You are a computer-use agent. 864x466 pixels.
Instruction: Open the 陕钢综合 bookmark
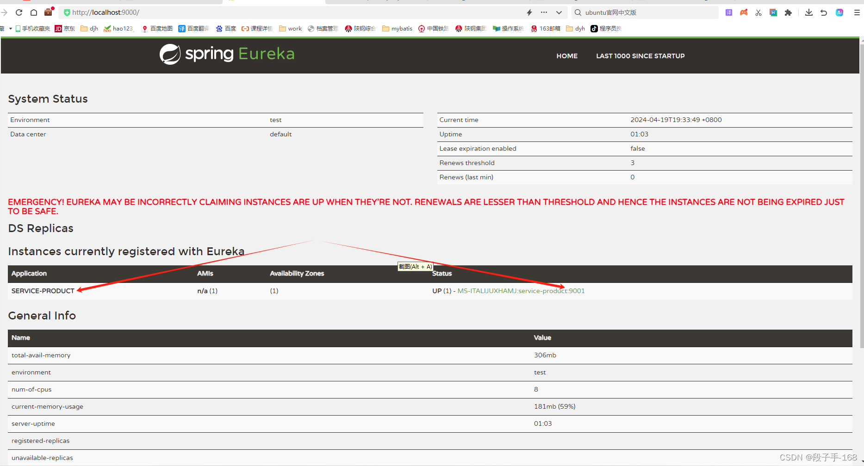pos(360,29)
